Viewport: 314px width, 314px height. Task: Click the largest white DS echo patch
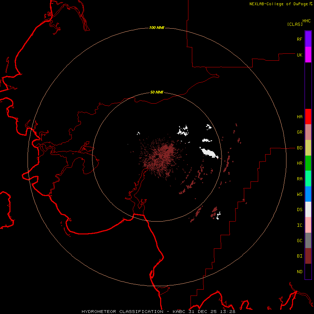tap(209, 153)
